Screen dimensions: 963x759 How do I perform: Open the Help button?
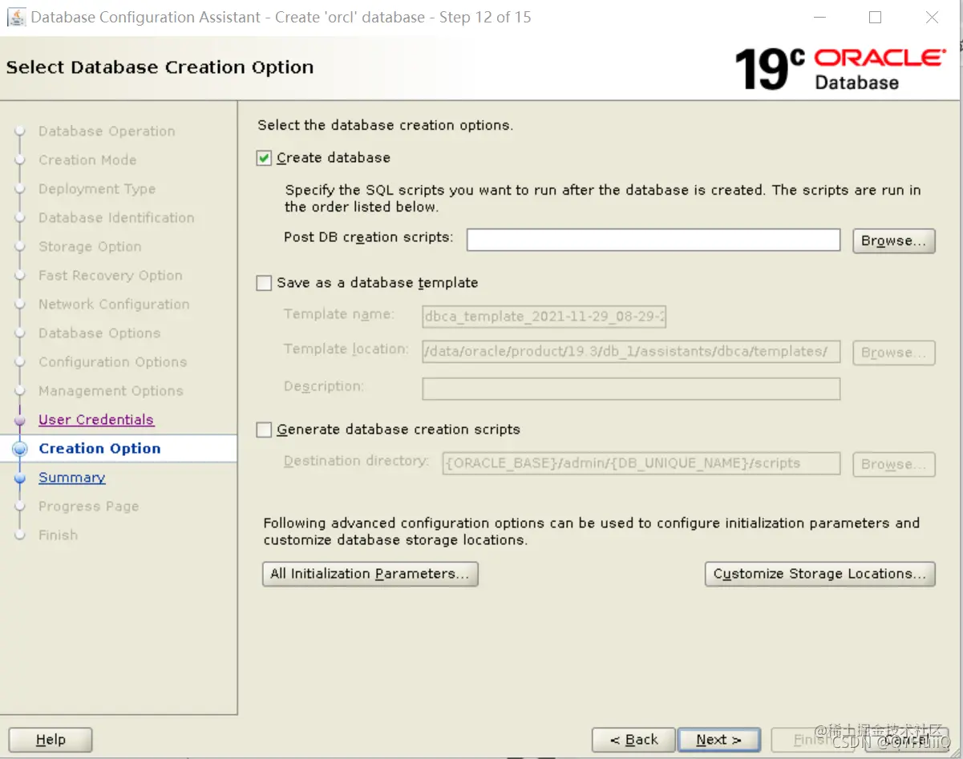(51, 740)
